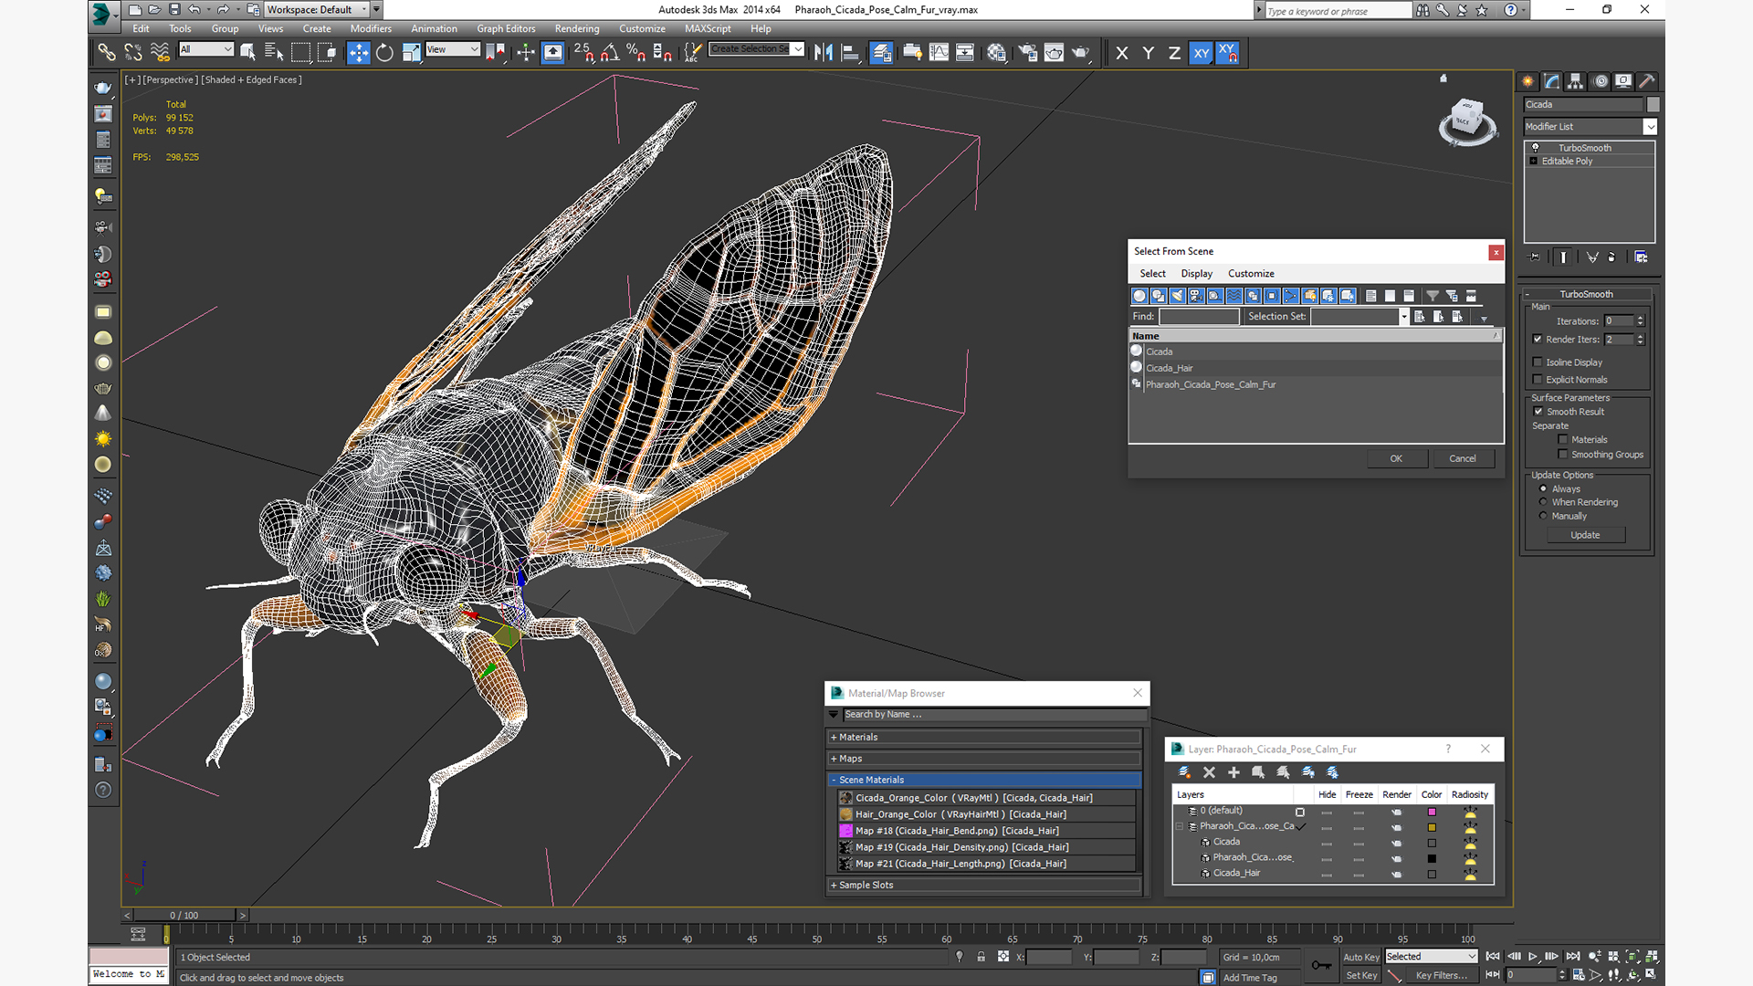Screen dimensions: 1753x986
Task: Expand the Maps group in Material Browser
Action: [984, 759]
